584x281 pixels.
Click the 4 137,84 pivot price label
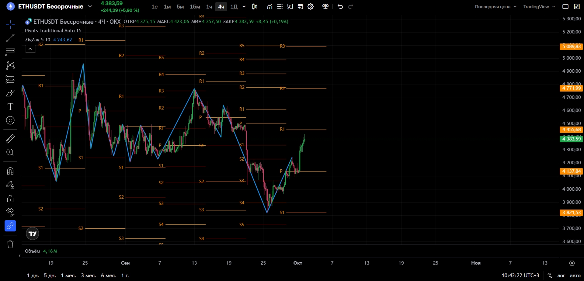click(571, 171)
